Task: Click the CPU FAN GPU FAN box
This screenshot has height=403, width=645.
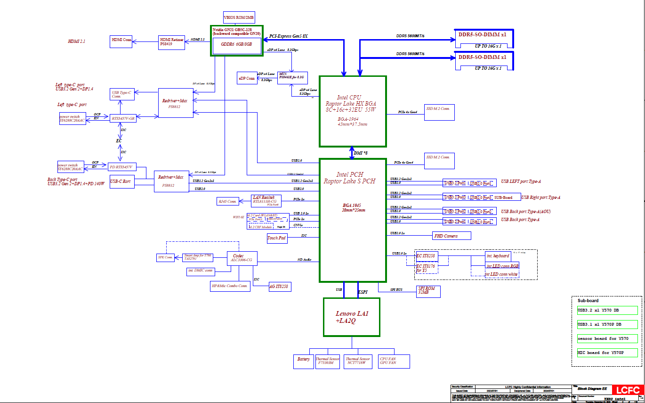Action: [x=394, y=361]
